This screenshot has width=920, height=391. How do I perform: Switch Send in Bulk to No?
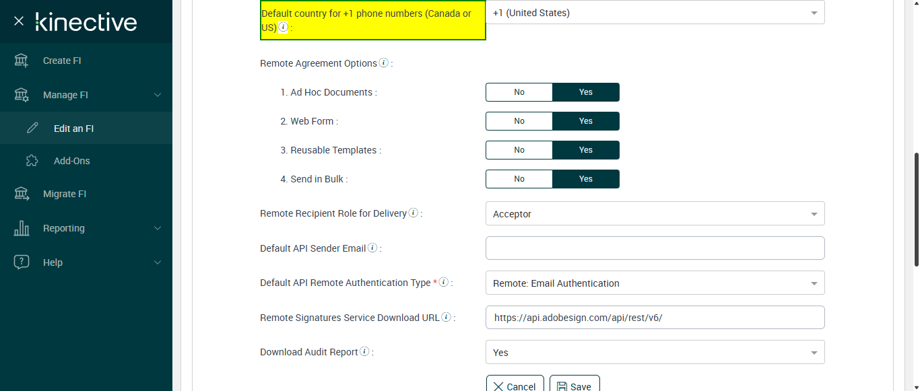click(x=519, y=179)
